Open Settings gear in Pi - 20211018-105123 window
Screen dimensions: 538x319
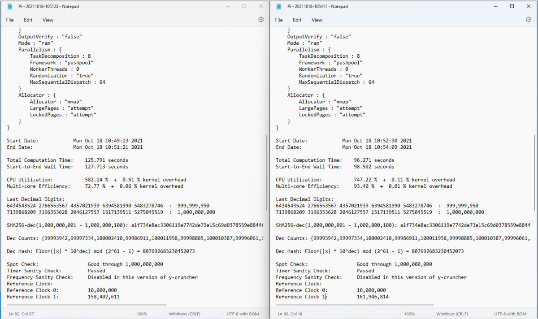(x=261, y=20)
